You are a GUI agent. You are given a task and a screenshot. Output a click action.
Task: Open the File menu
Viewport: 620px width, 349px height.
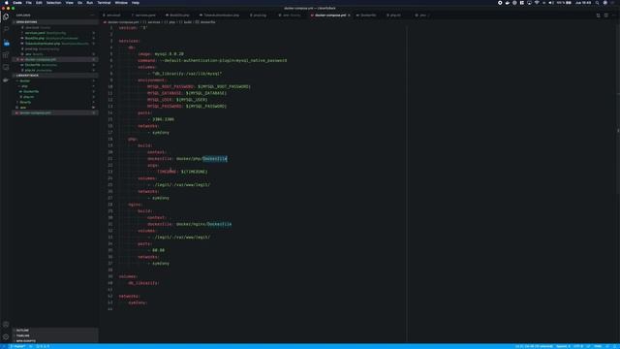tap(28, 3)
